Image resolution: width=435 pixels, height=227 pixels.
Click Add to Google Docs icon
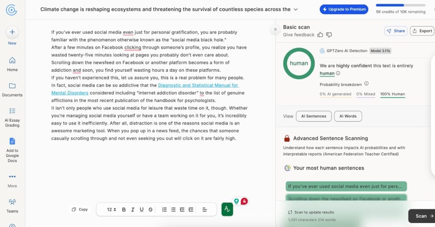(x=12, y=141)
